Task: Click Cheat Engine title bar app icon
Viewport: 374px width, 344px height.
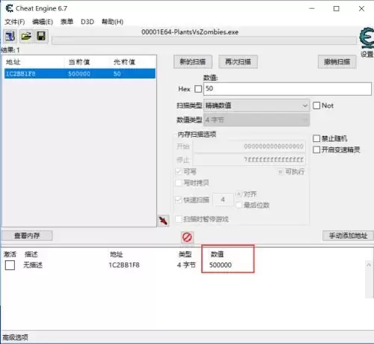Action: pyautogui.click(x=9, y=8)
